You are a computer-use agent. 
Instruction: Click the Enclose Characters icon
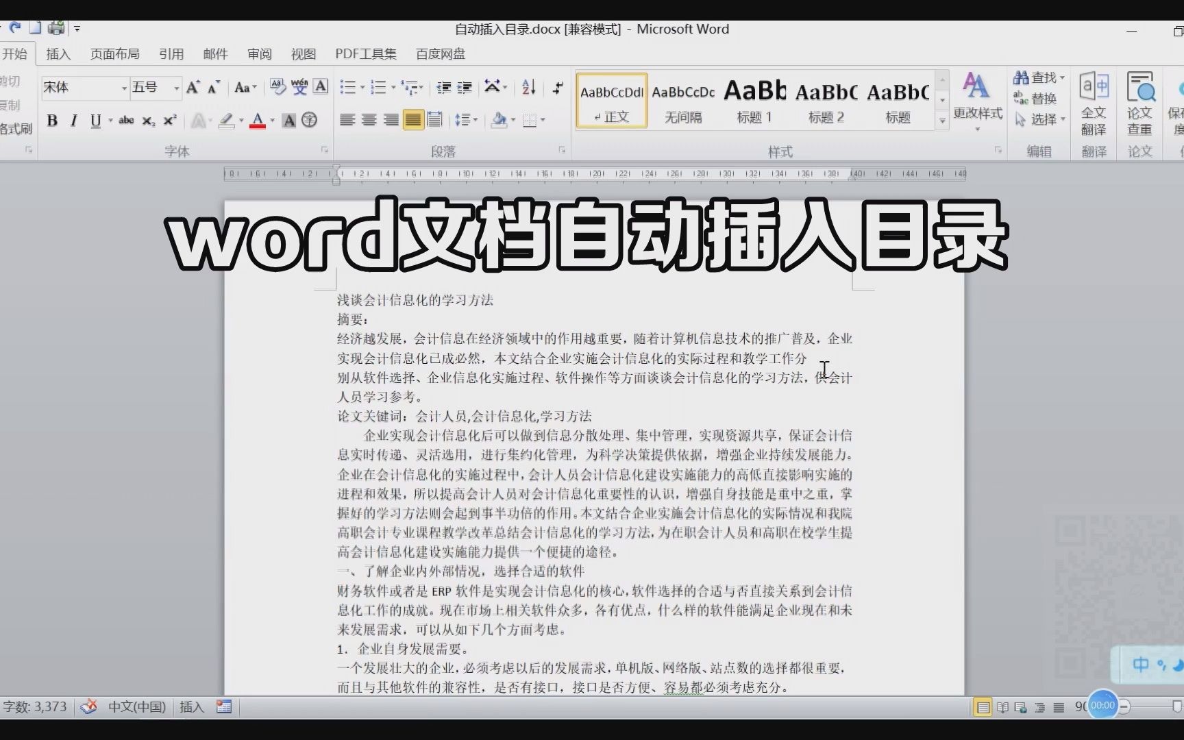click(x=310, y=121)
